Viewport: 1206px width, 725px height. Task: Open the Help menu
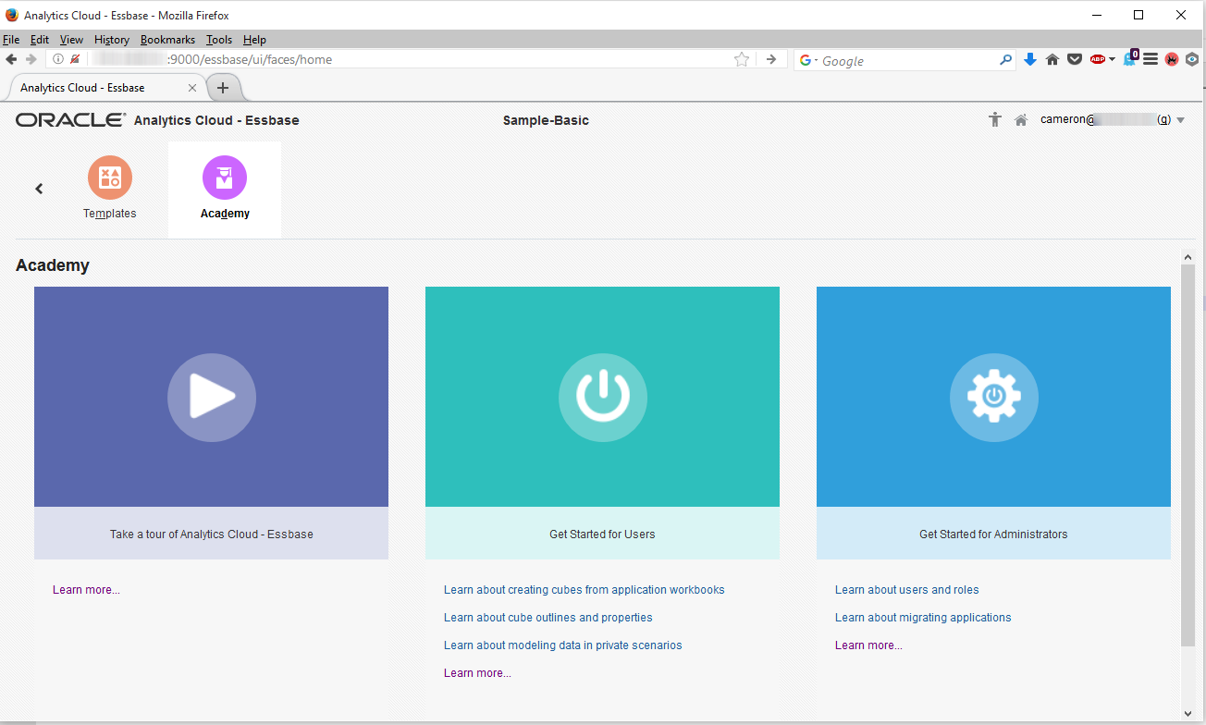coord(254,40)
